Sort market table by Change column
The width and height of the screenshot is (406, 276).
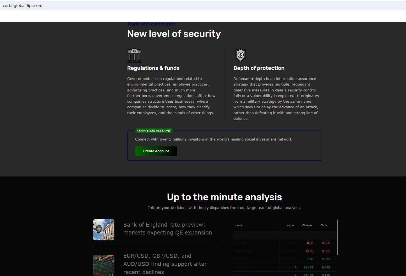pos(307,226)
